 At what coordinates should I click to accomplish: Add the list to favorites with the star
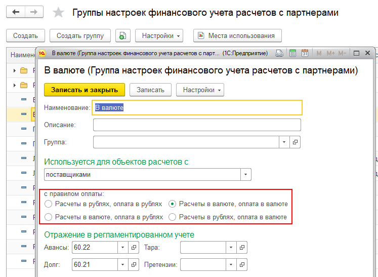(59, 13)
